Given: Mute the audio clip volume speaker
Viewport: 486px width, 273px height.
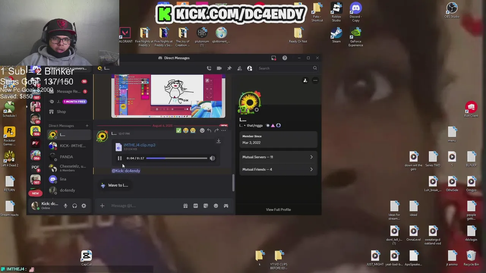Looking at the screenshot, I should [x=212, y=158].
